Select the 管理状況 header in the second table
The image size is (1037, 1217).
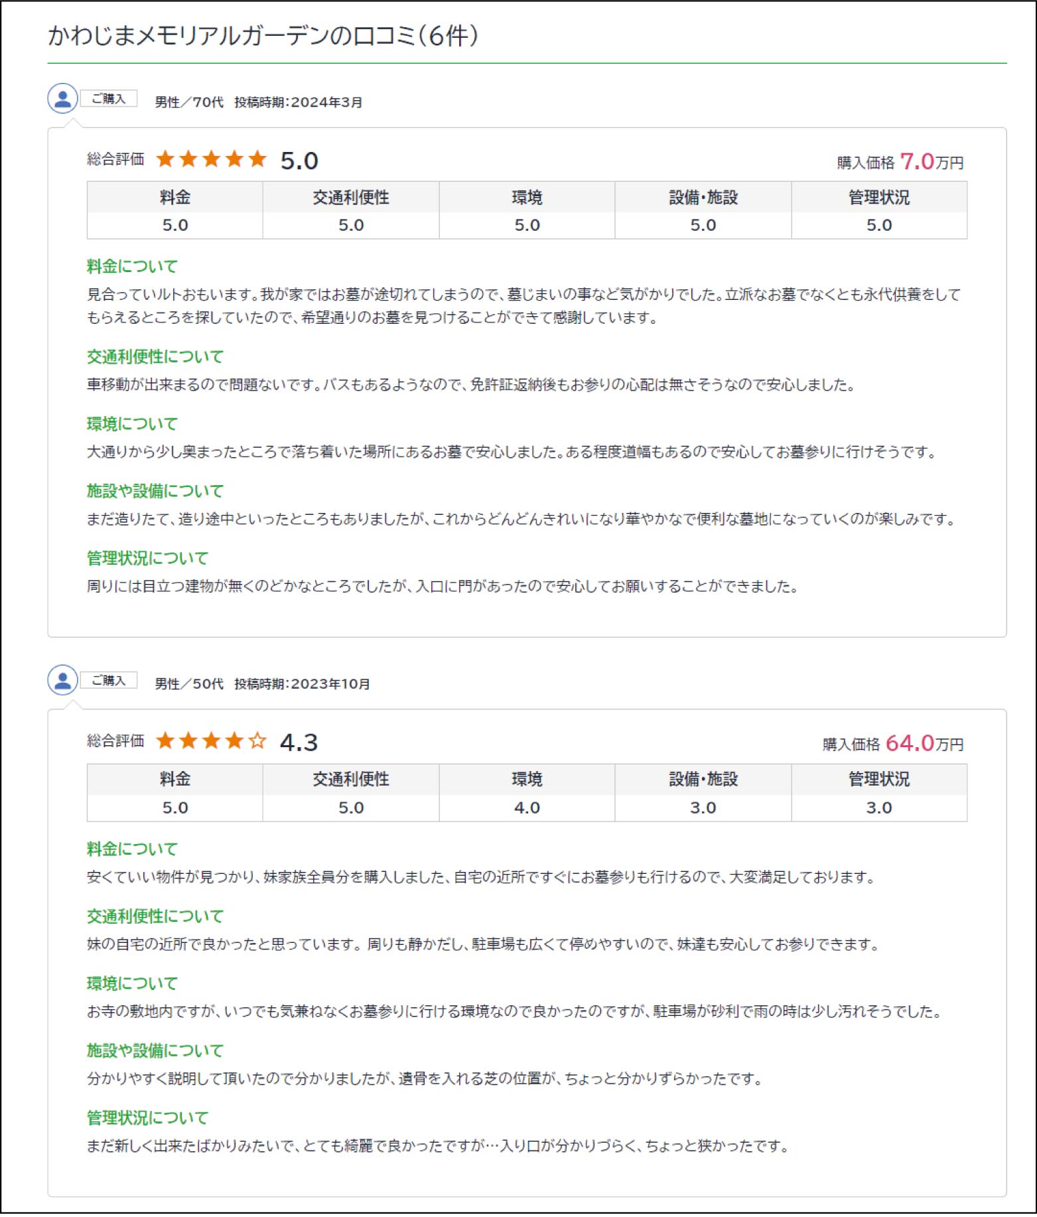(x=879, y=779)
